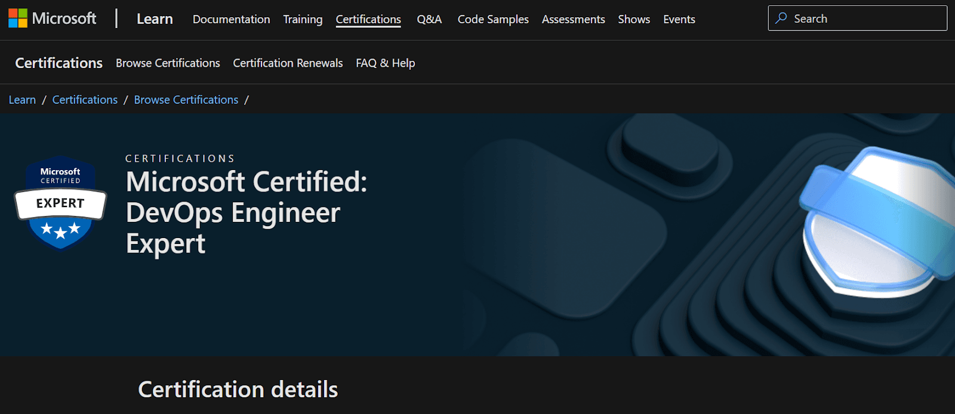Click into the Search field
This screenshot has width=955, height=414.
coord(857,18)
